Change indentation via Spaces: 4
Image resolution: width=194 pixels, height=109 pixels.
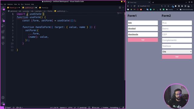point(63,107)
